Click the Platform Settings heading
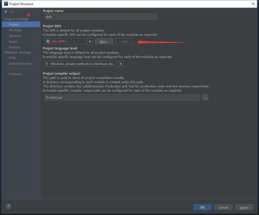The image size is (259, 215). pos(18,53)
